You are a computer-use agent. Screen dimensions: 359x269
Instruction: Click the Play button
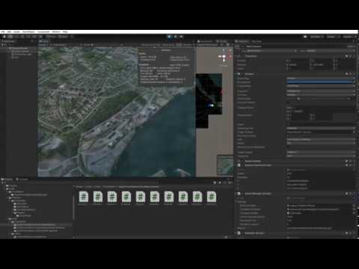170,37
